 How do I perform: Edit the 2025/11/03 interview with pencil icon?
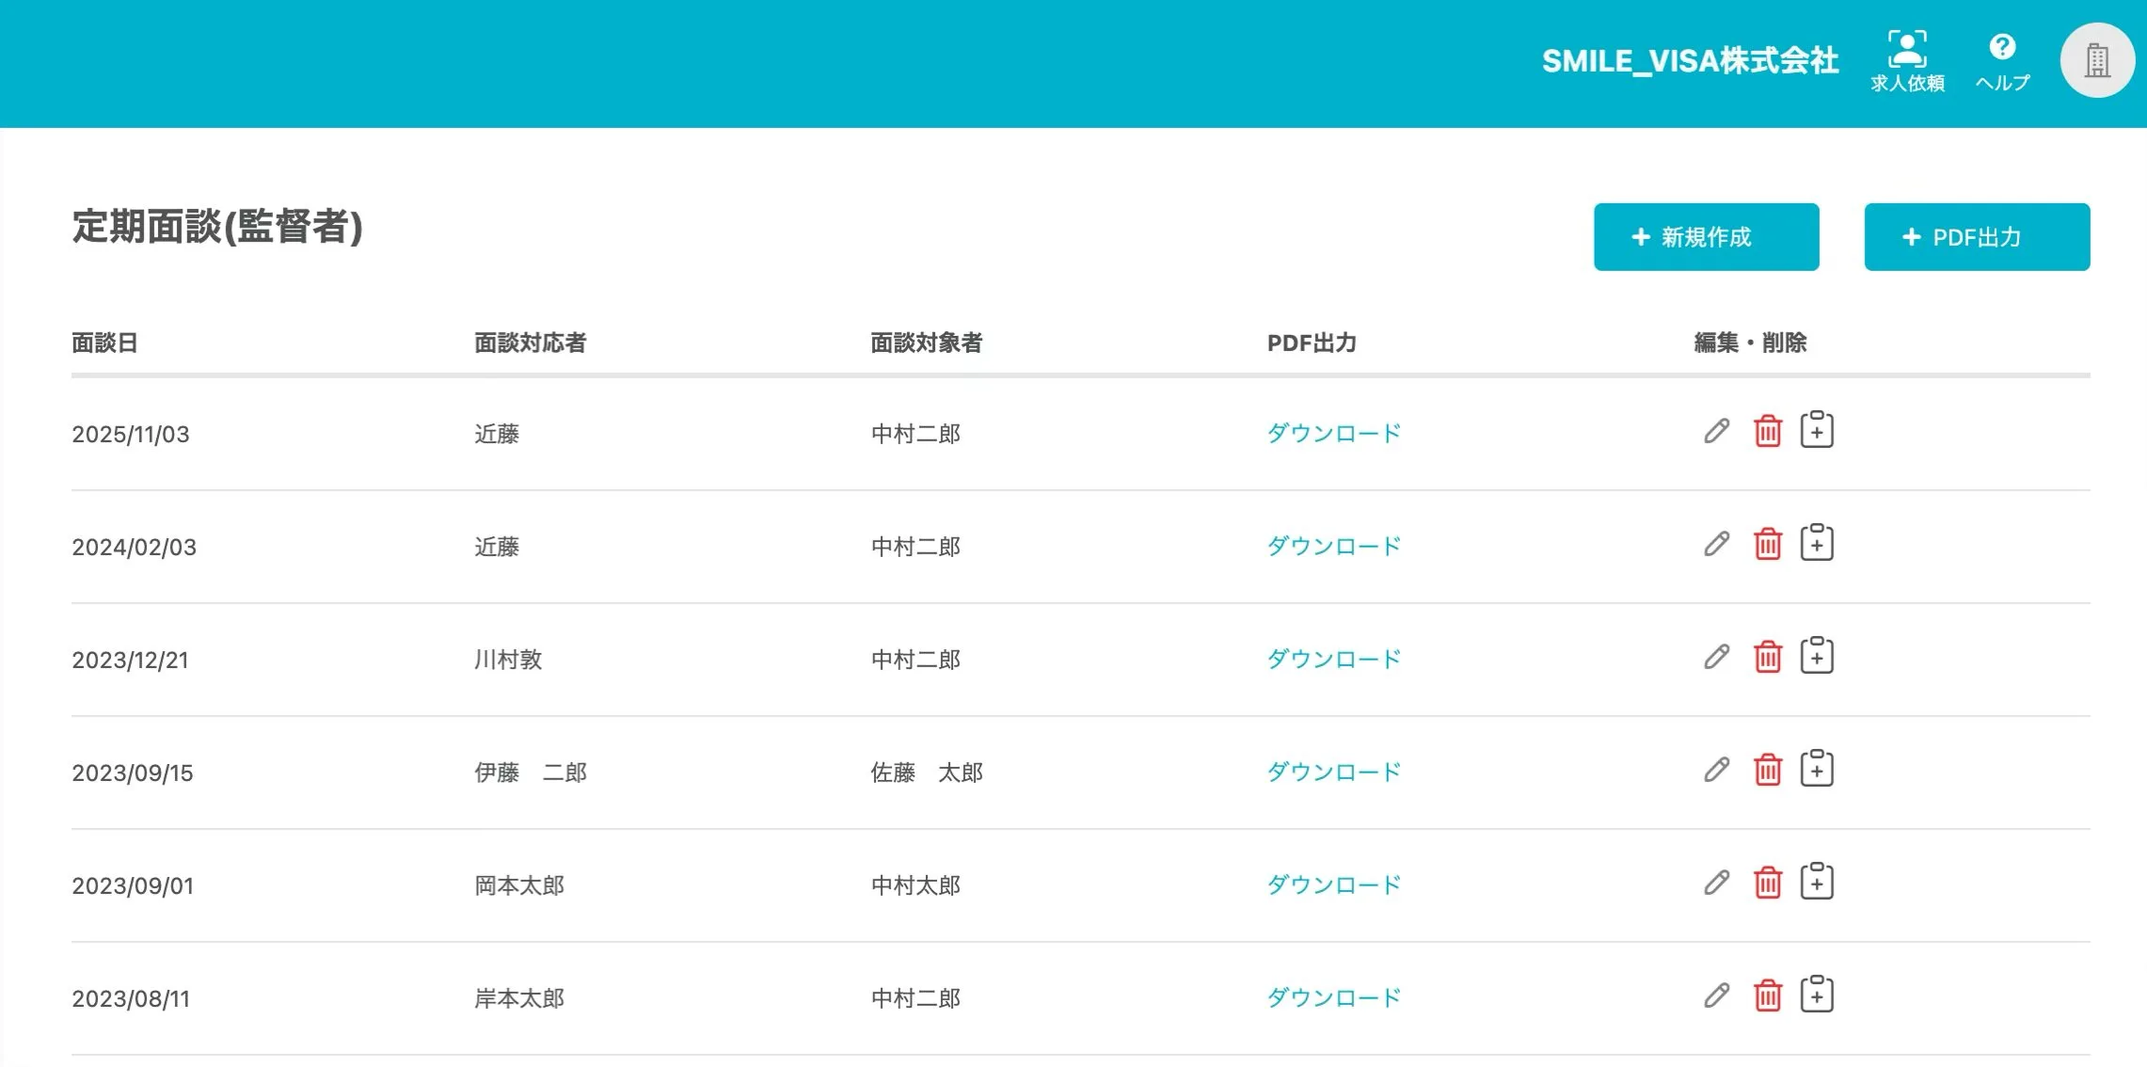click(1716, 432)
